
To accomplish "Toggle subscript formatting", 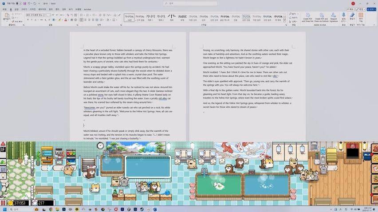I will (45, 20).
